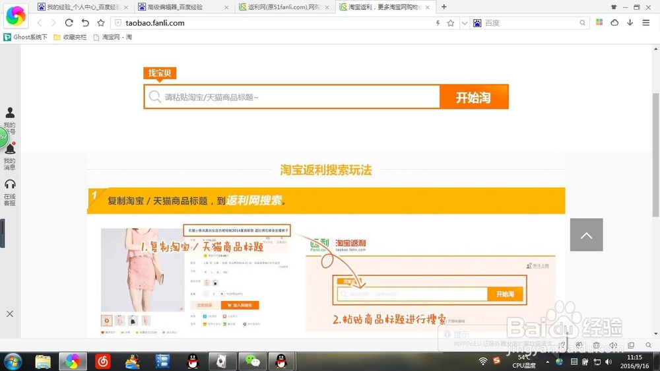
Task: Click the back-to-top arrow button
Action: point(586,234)
